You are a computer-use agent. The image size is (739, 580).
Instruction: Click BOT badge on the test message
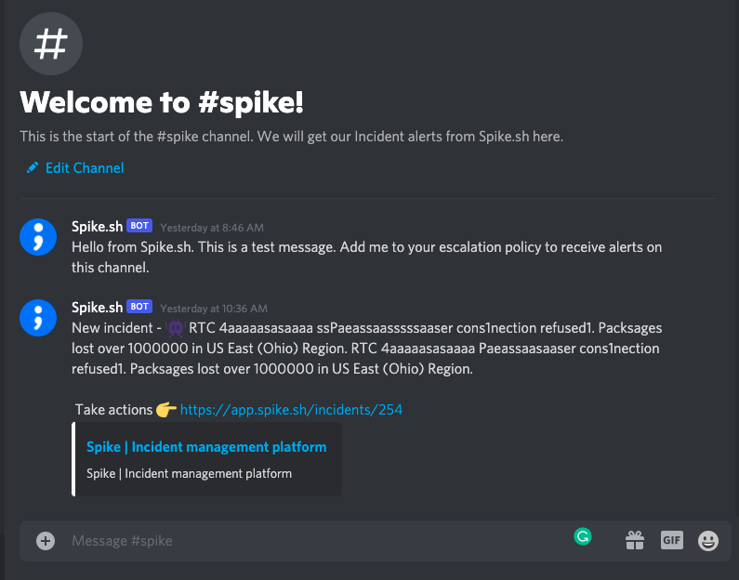tap(139, 226)
